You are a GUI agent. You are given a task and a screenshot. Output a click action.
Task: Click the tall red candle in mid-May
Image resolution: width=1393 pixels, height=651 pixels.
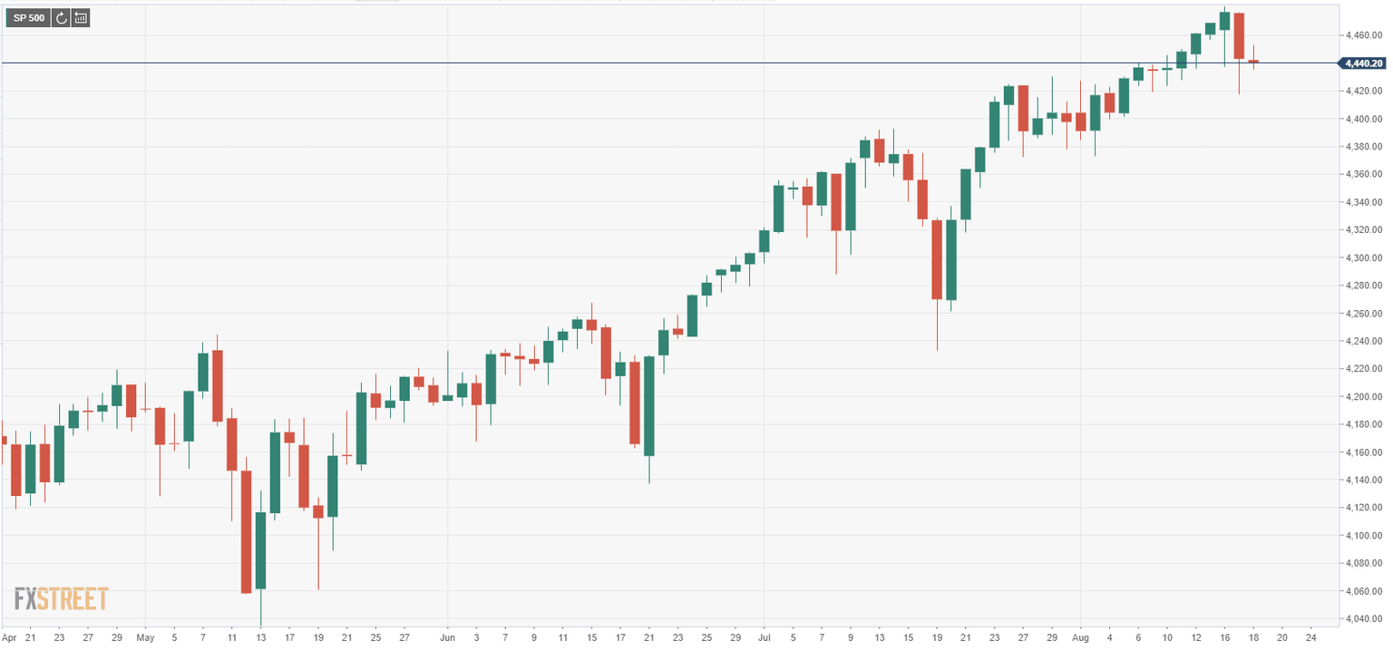tap(246, 531)
